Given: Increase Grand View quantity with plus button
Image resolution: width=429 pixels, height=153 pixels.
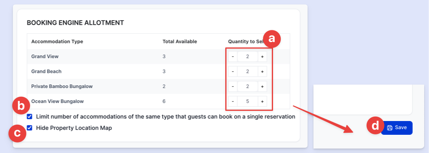Looking at the screenshot, I should tap(262, 57).
